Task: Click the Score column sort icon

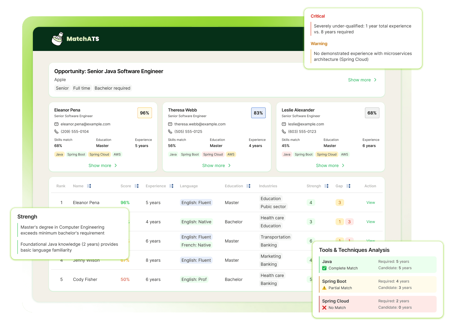Action: [137, 186]
